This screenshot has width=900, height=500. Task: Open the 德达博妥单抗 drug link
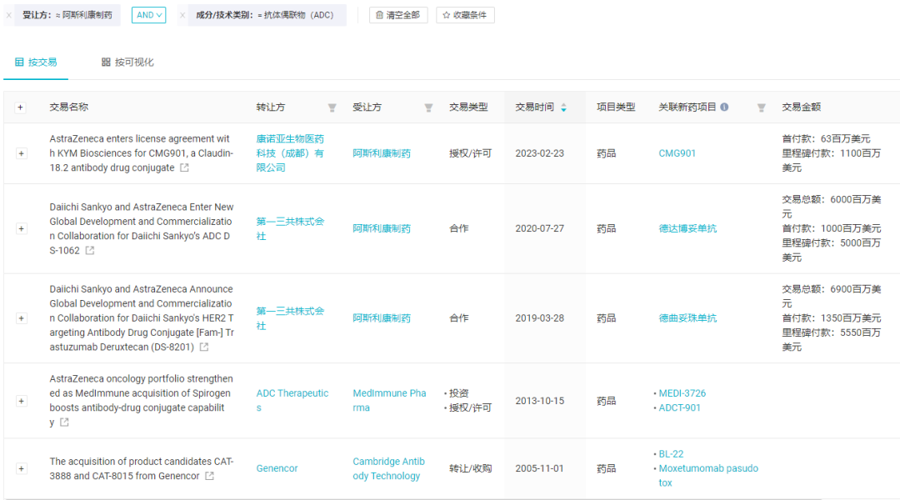point(687,228)
